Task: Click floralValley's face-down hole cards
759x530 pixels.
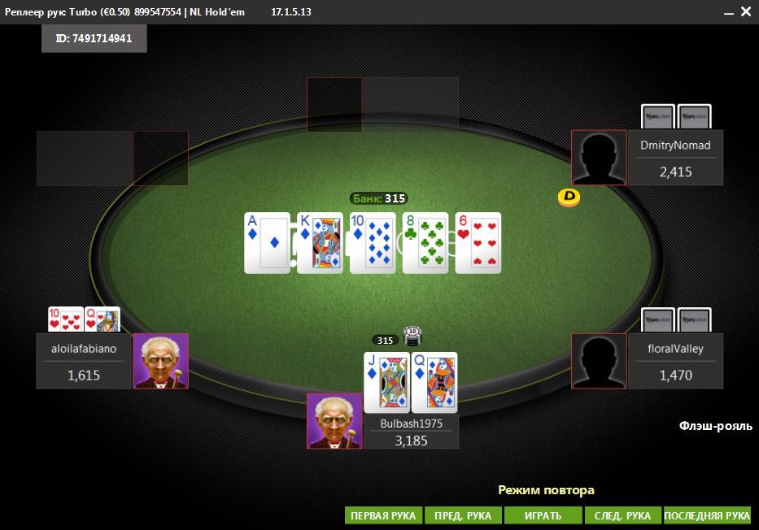Action: pyautogui.click(x=676, y=320)
